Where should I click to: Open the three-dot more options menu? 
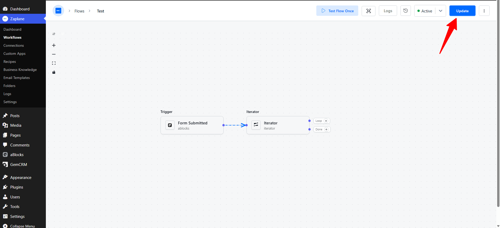pos(484,11)
